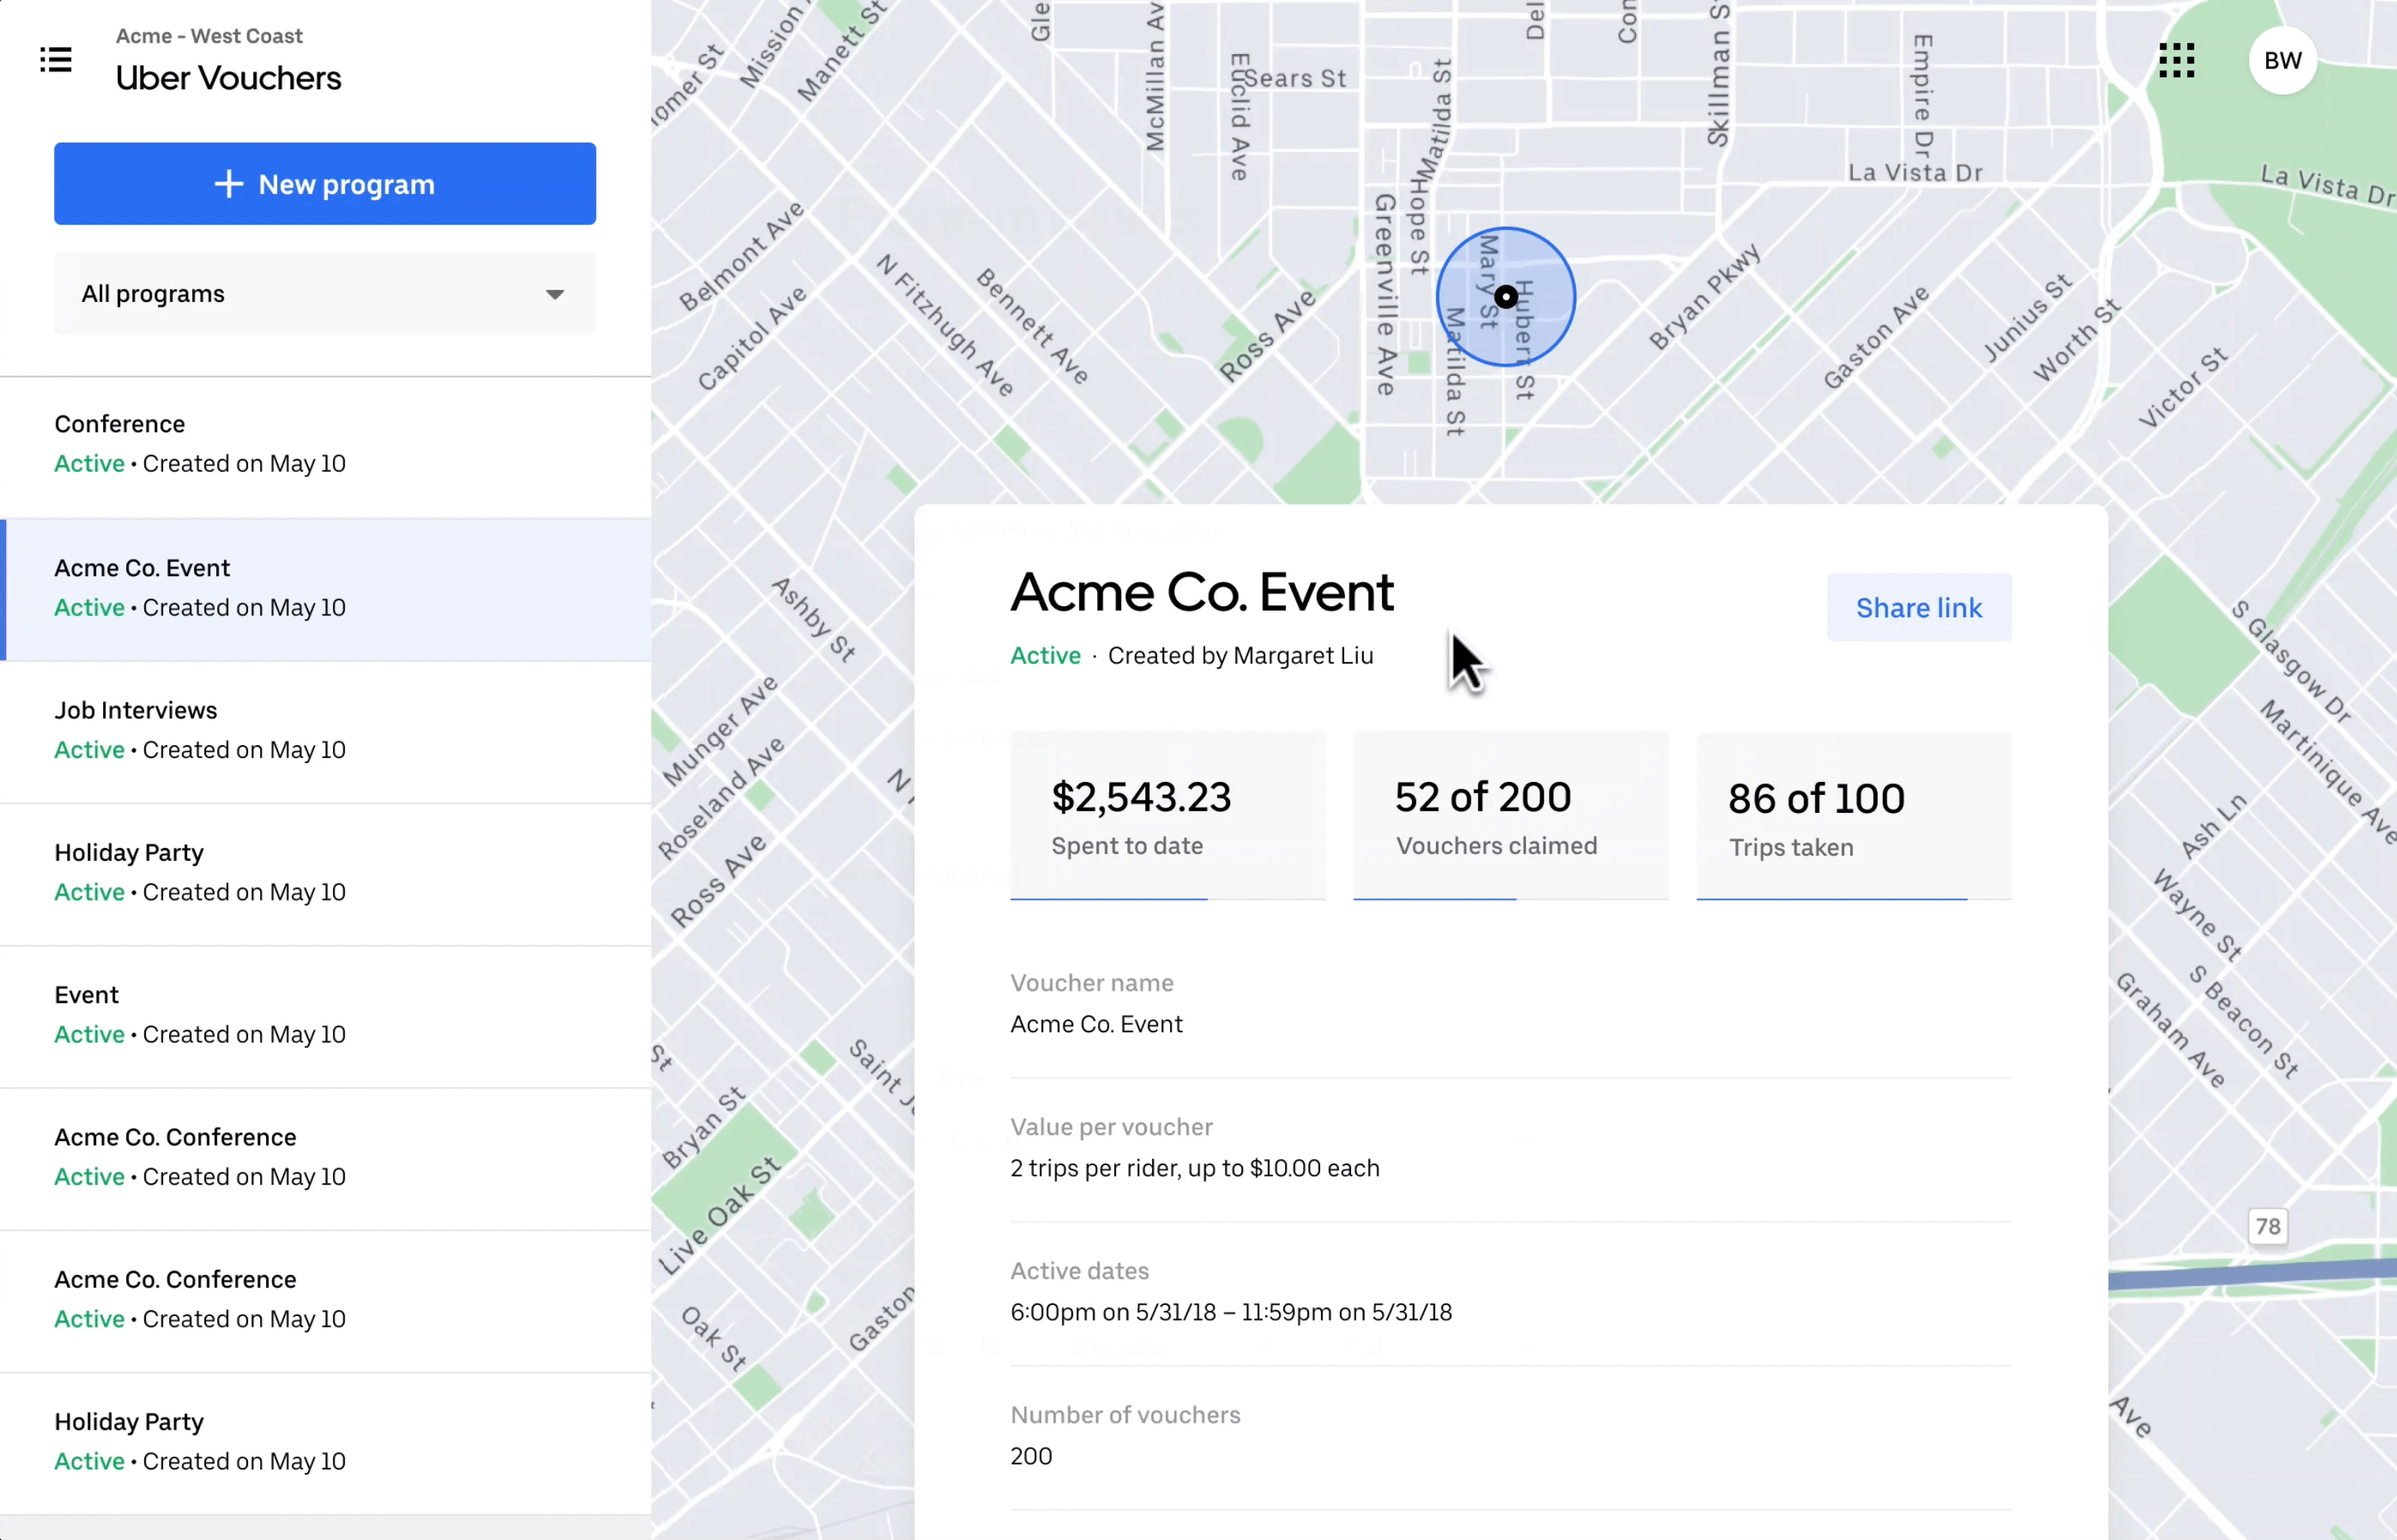Open the apps grid icon
Image resolution: width=2397 pixels, height=1540 pixels.
(x=2176, y=60)
